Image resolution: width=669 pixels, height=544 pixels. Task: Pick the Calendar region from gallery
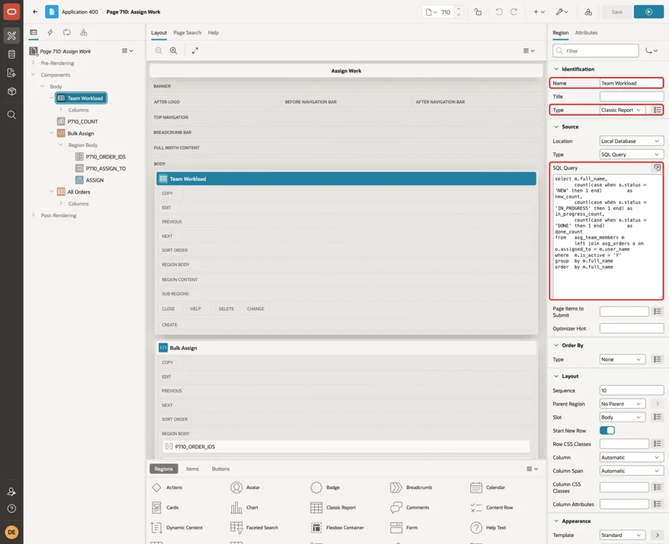[x=487, y=487]
